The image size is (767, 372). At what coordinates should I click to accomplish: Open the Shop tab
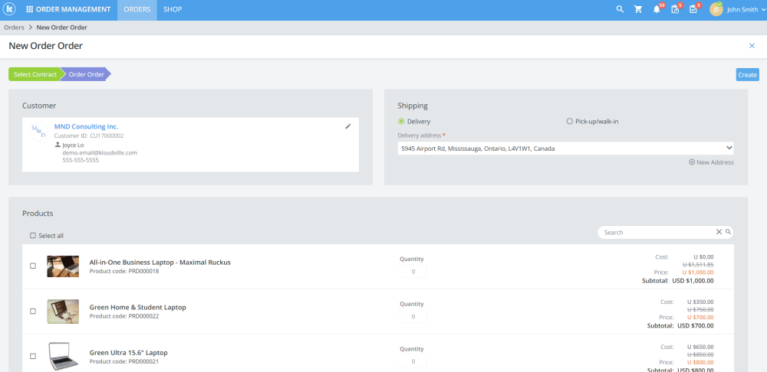[173, 9]
